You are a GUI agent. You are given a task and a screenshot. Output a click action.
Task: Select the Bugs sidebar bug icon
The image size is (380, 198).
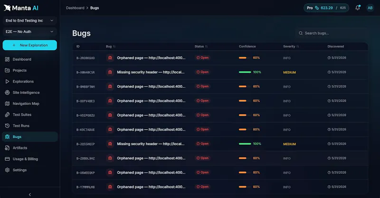coord(7,137)
